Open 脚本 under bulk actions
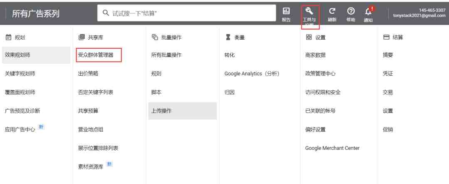This screenshot has height=184, width=449. [x=156, y=92]
